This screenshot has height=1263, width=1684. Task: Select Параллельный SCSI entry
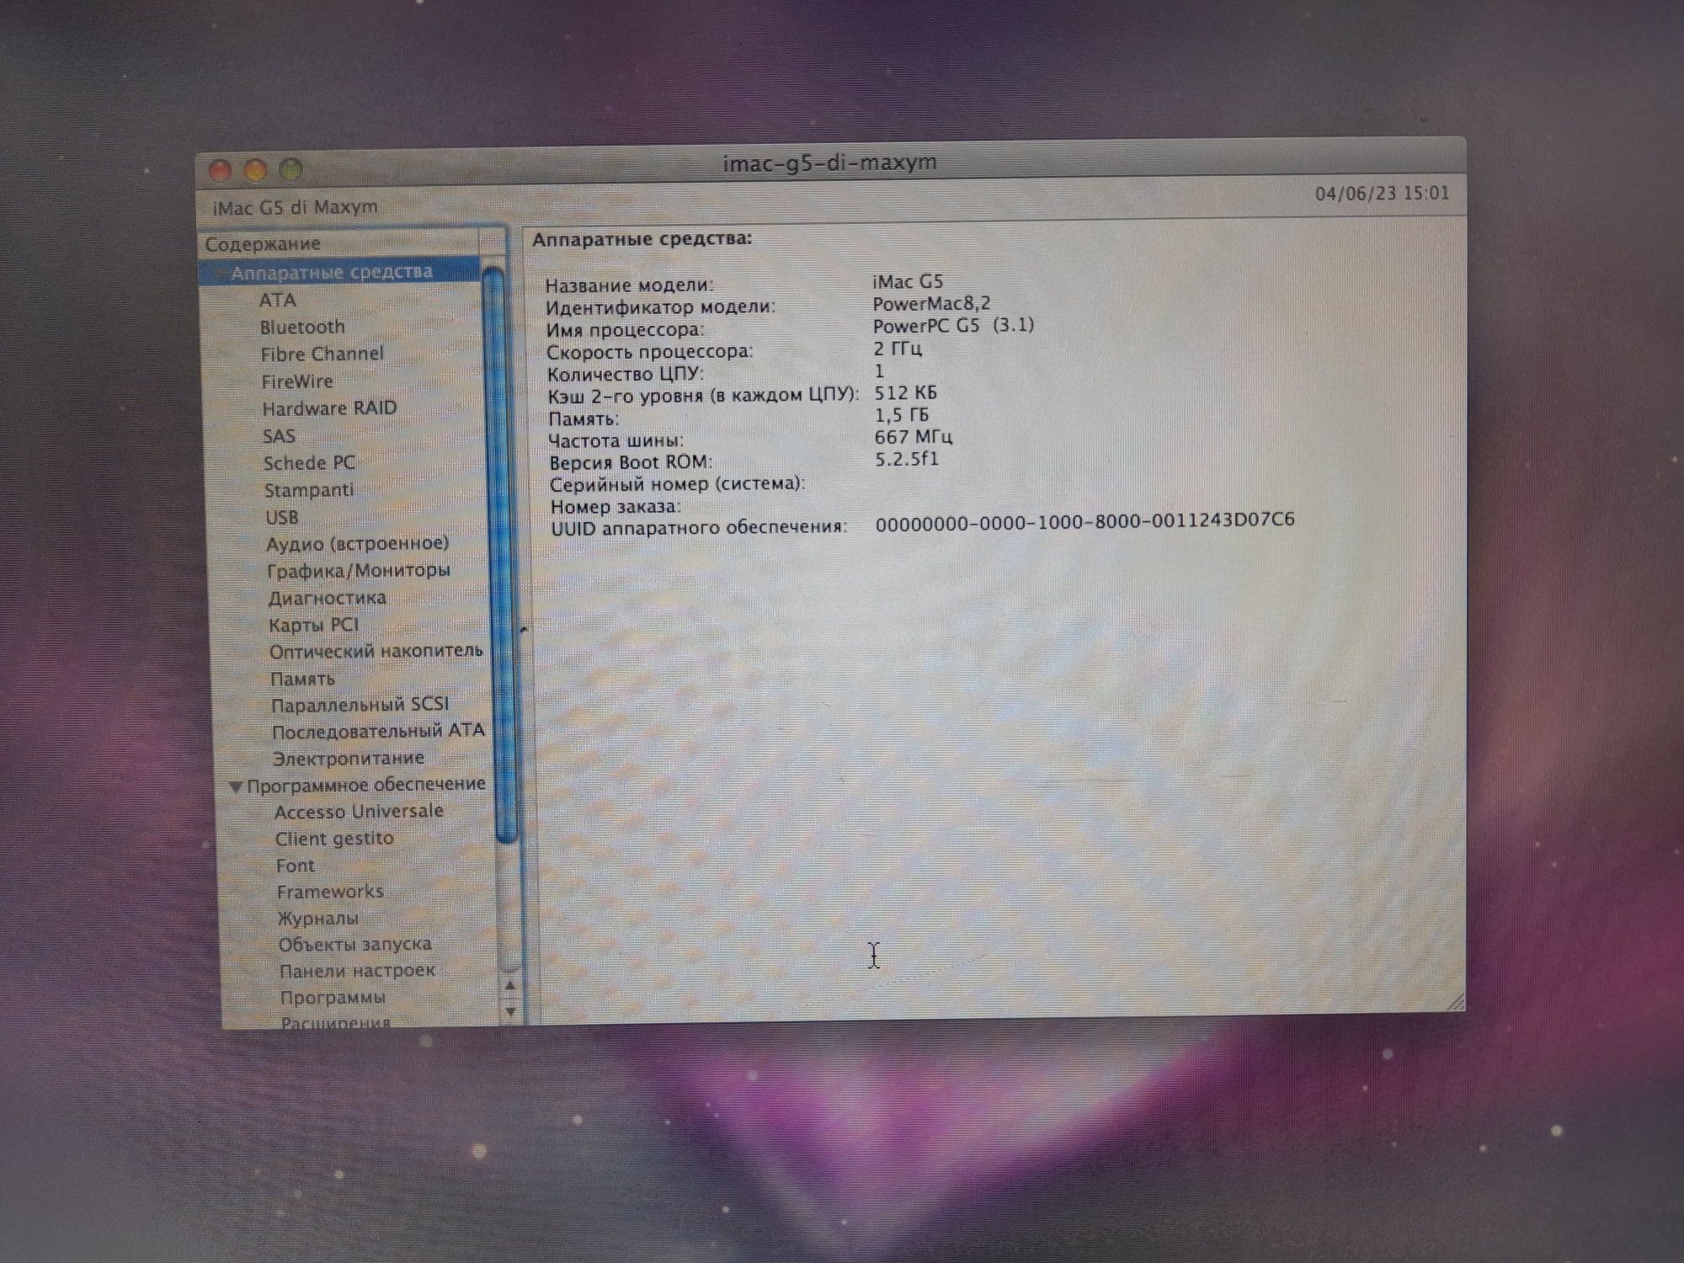pos(360,705)
